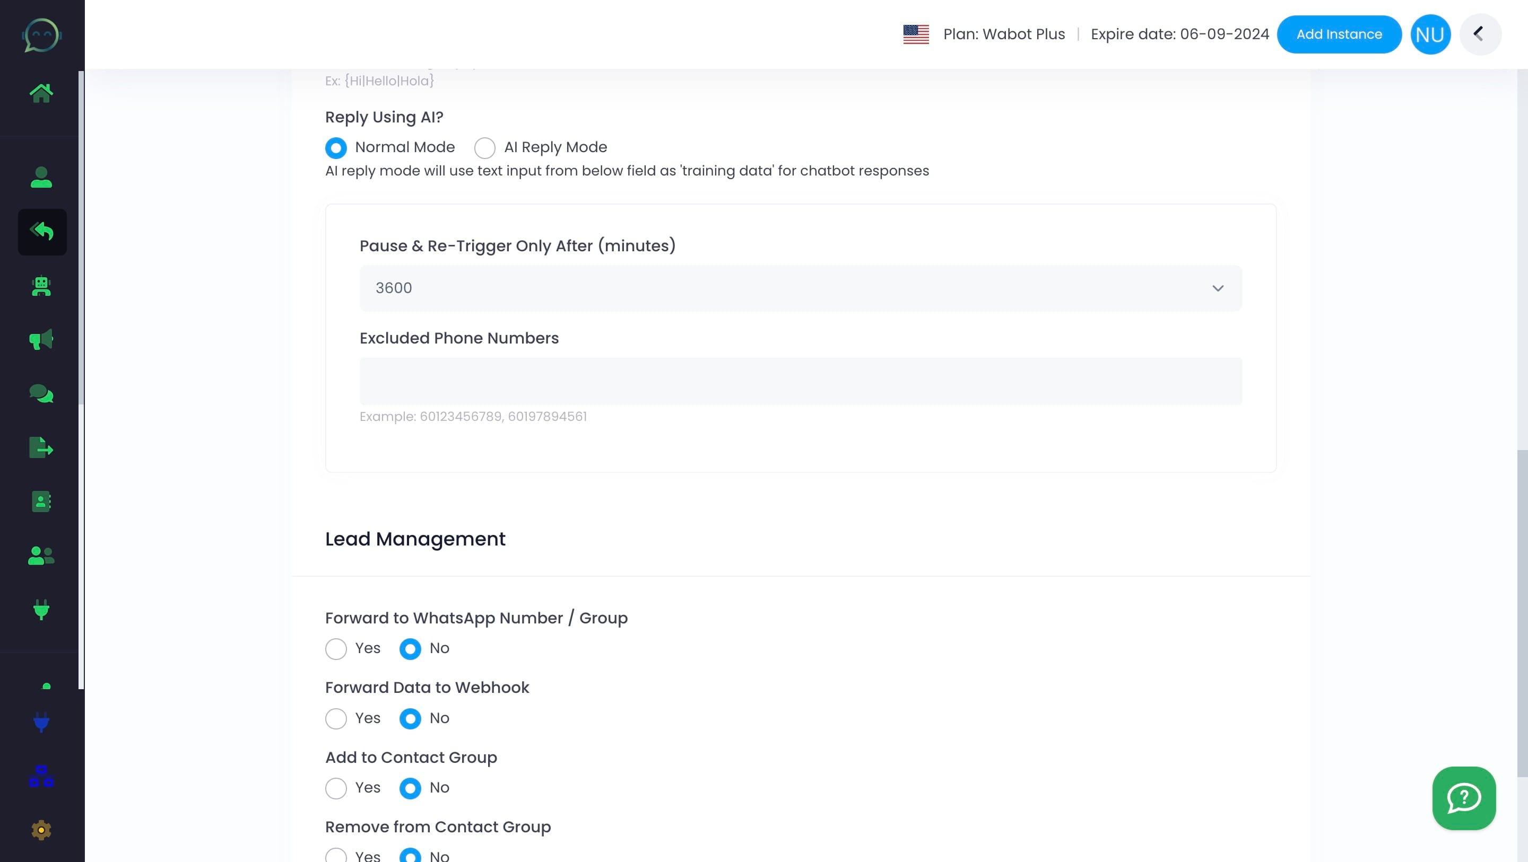The height and width of the screenshot is (862, 1528).
Task: Open the contact book icon
Action: tap(41, 502)
